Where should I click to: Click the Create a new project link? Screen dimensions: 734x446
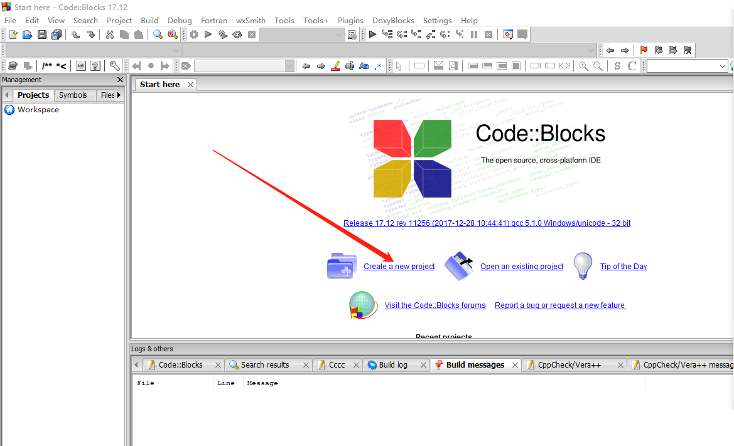[x=399, y=267]
